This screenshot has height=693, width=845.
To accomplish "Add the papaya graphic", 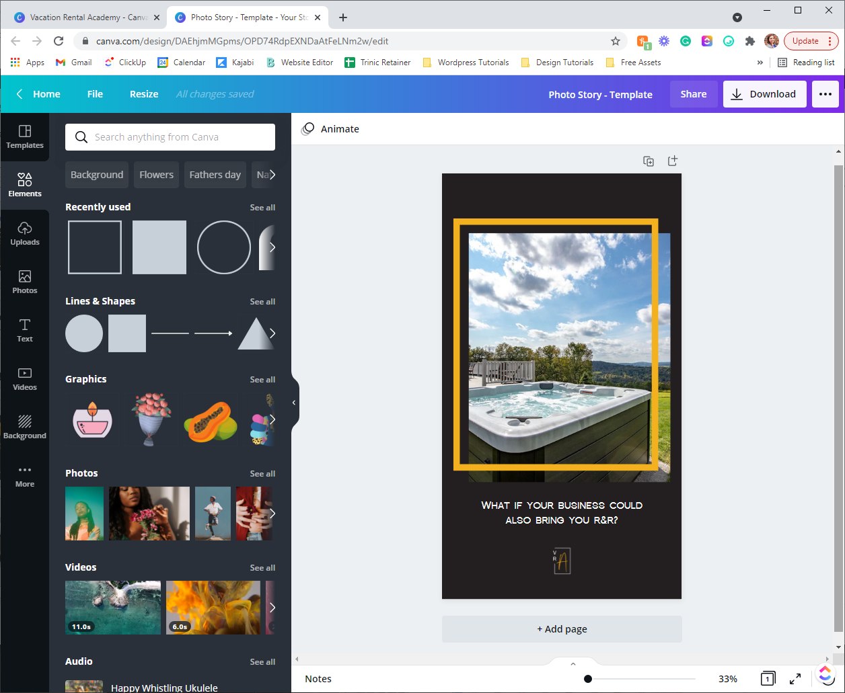I will point(211,422).
